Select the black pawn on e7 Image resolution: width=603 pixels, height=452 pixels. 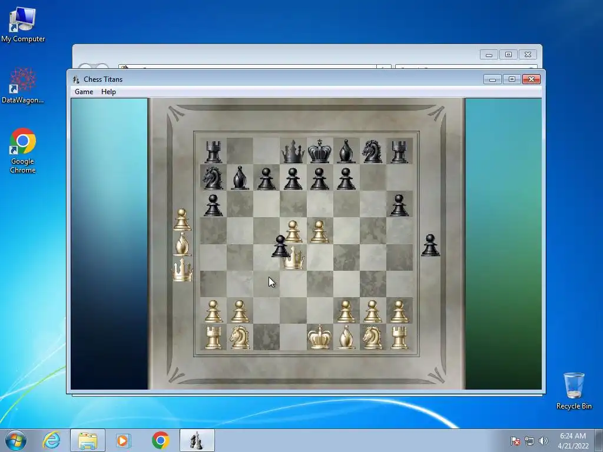(319, 179)
